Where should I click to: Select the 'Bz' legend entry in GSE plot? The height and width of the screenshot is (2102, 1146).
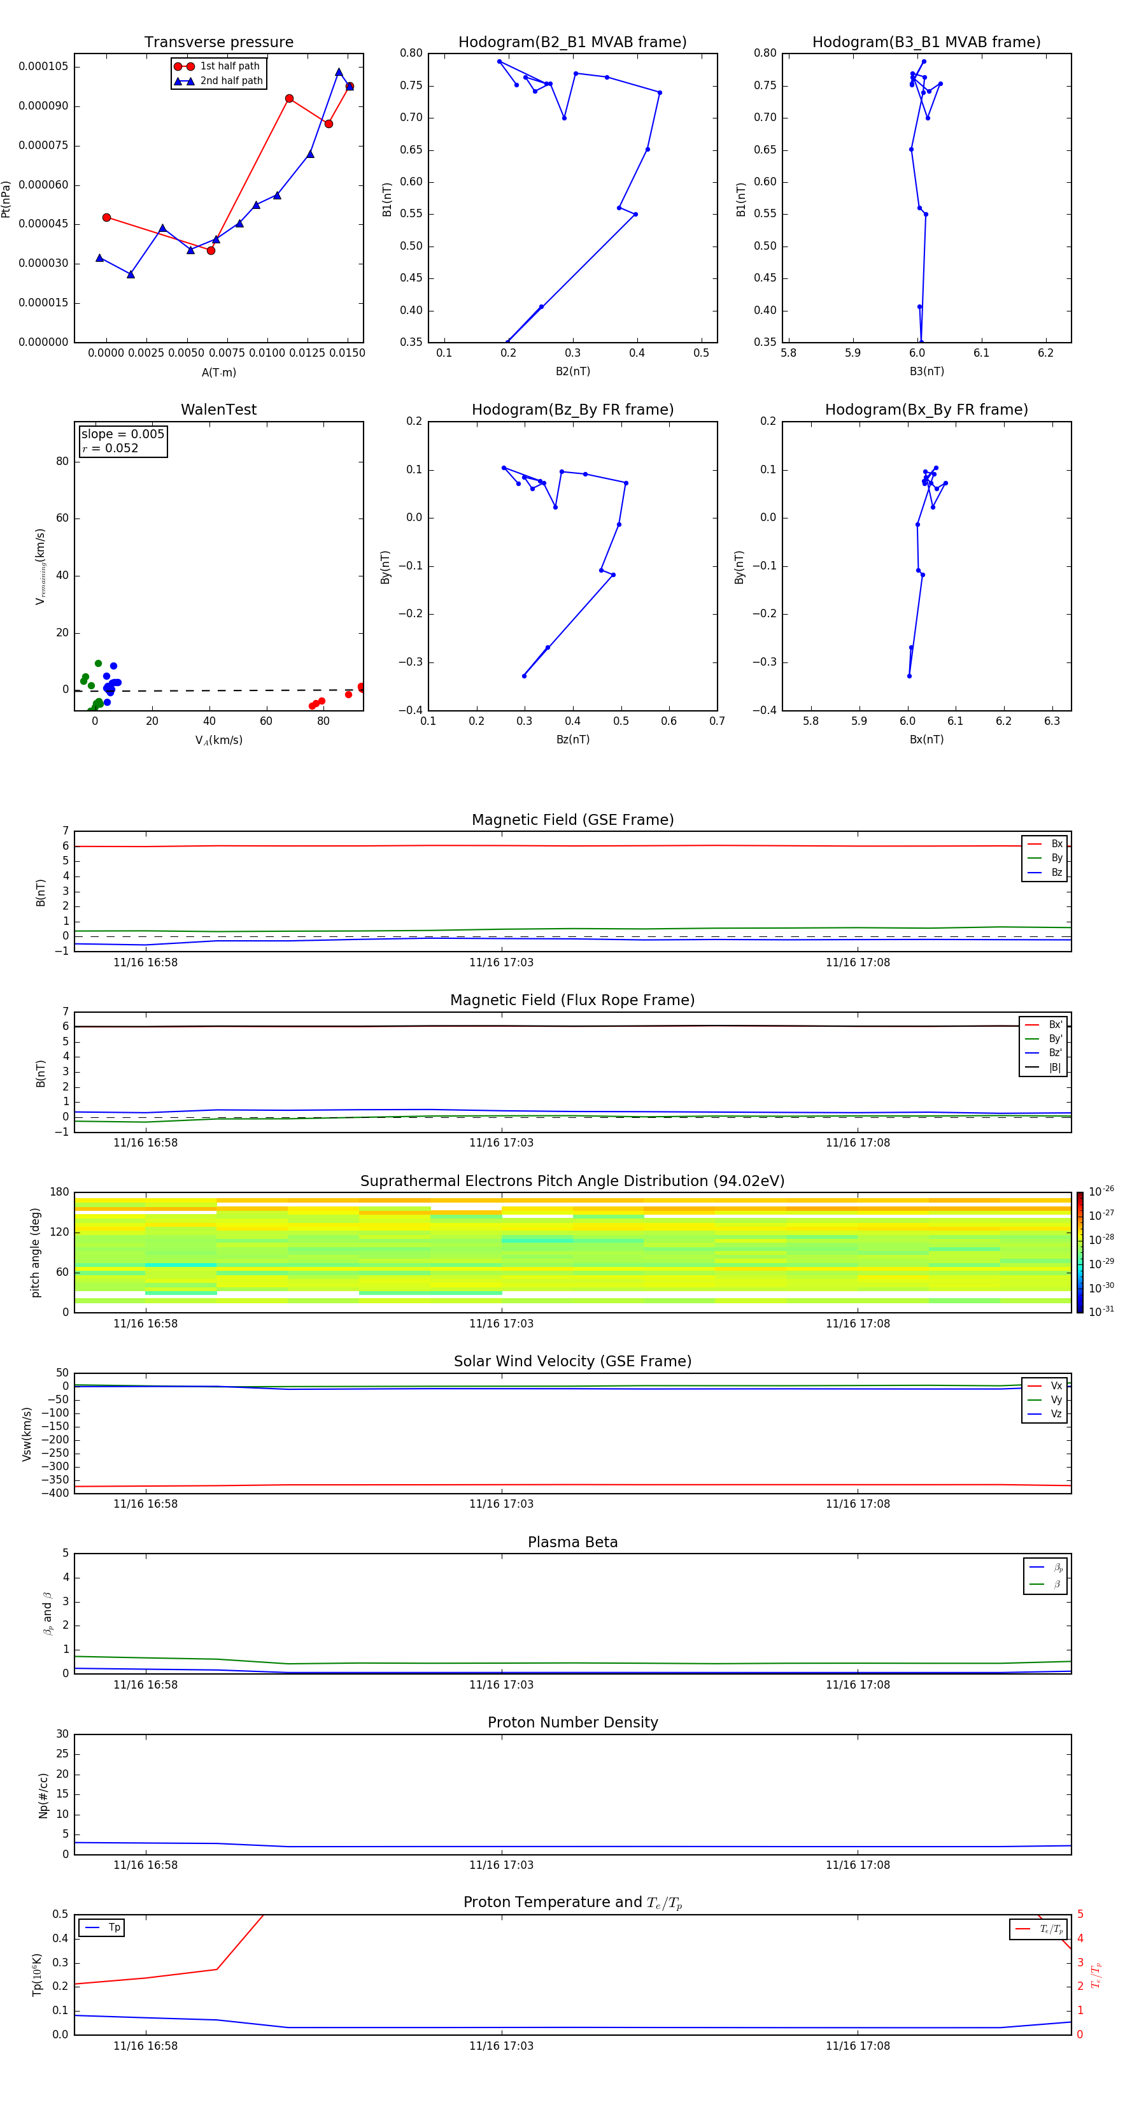click(x=1045, y=872)
